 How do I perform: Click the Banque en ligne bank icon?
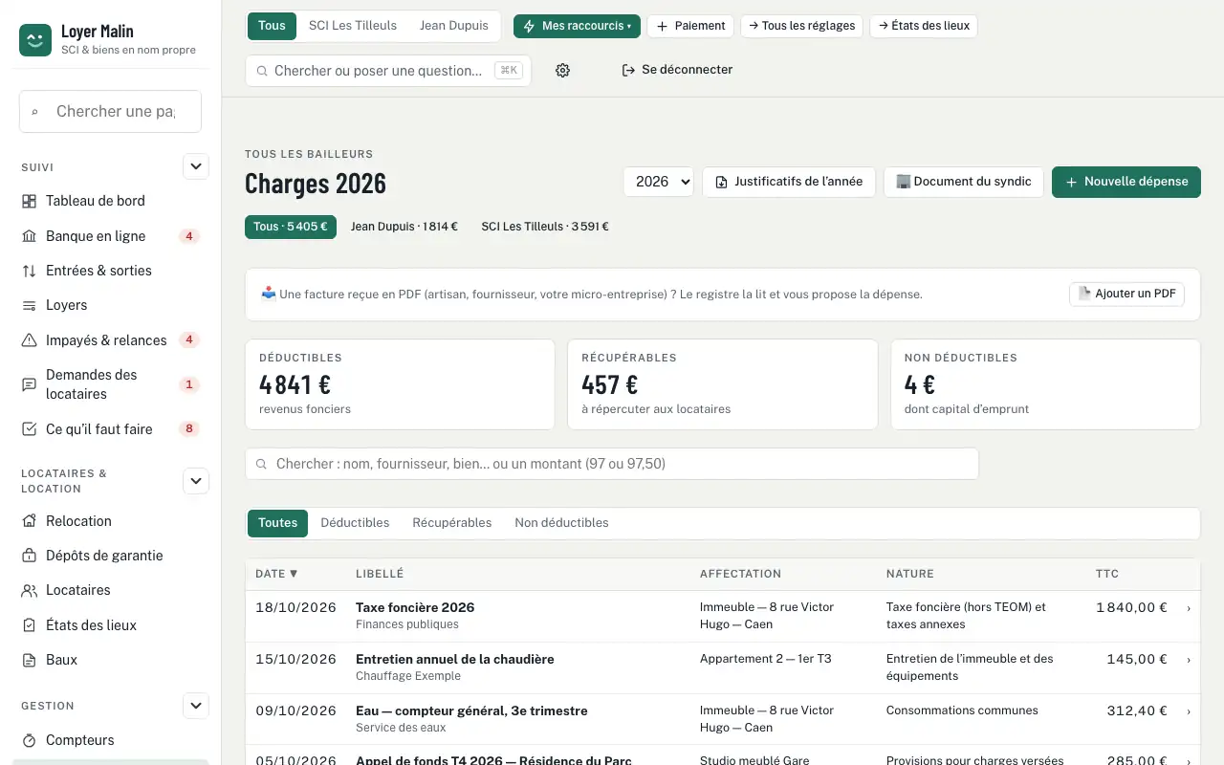(x=29, y=236)
